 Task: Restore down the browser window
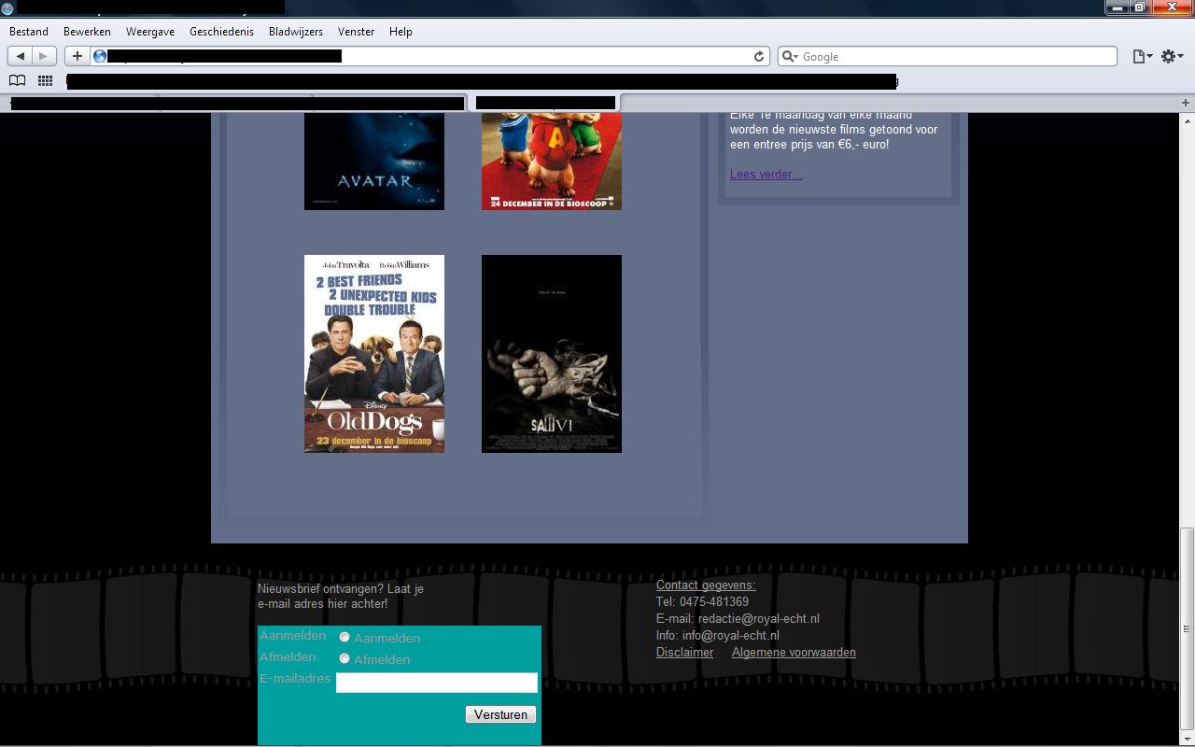tap(1140, 7)
